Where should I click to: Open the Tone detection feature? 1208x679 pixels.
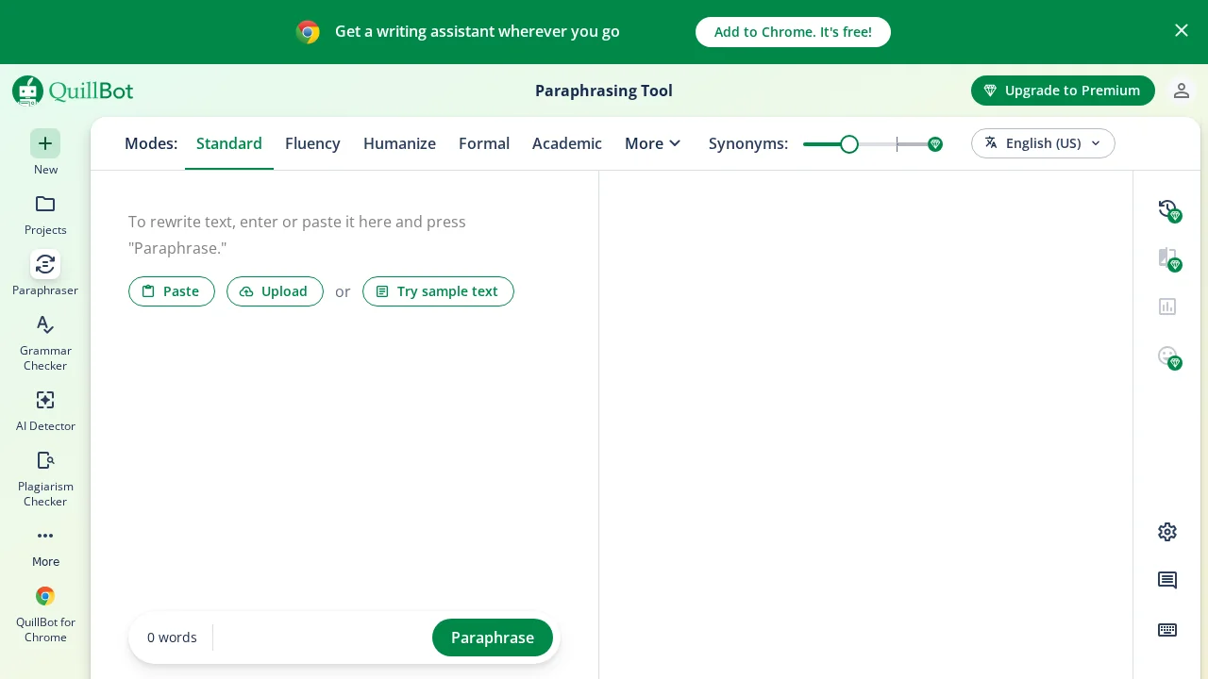[1167, 356]
